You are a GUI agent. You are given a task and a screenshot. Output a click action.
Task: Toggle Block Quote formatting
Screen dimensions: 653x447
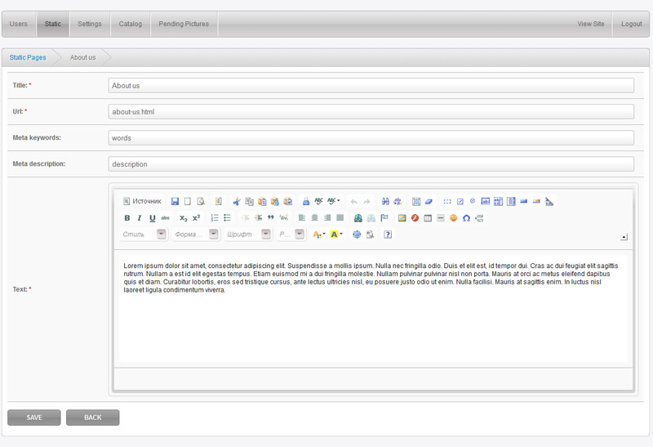[x=271, y=218]
